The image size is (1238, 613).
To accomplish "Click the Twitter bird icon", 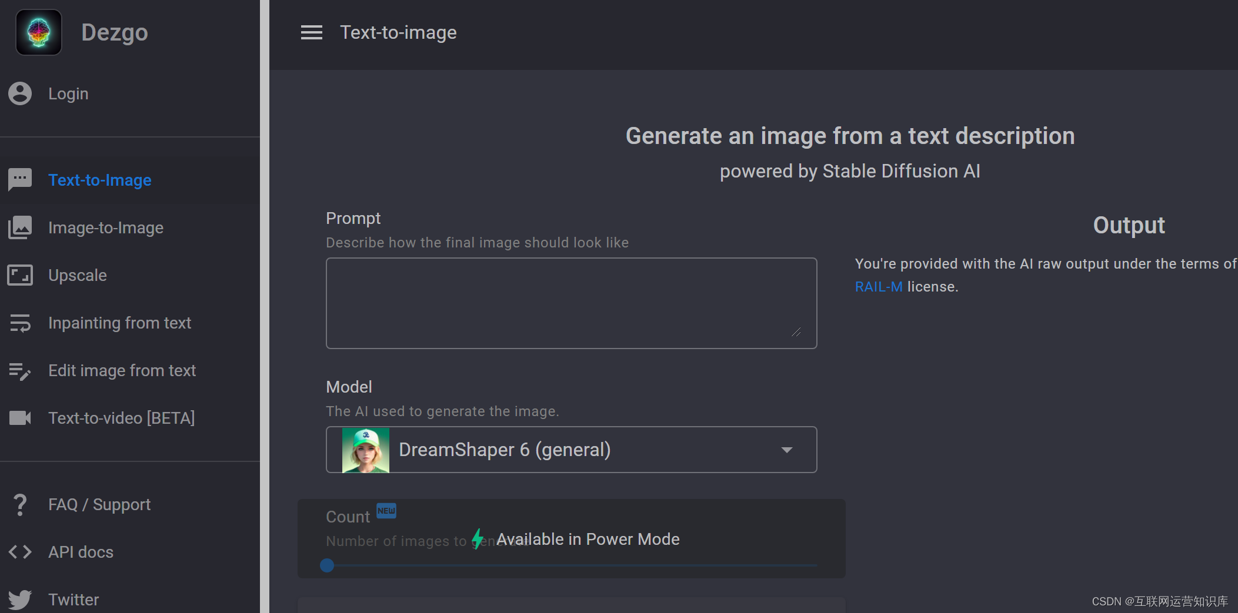I will 20,599.
